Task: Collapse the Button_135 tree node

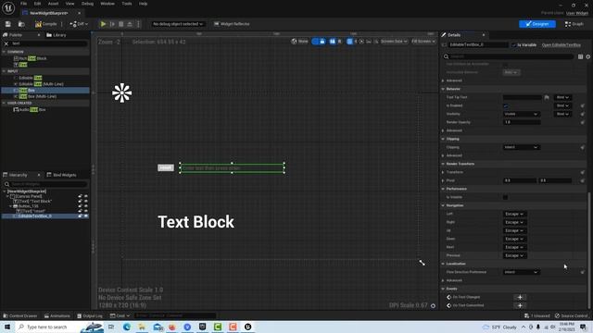Action: click(x=10, y=206)
